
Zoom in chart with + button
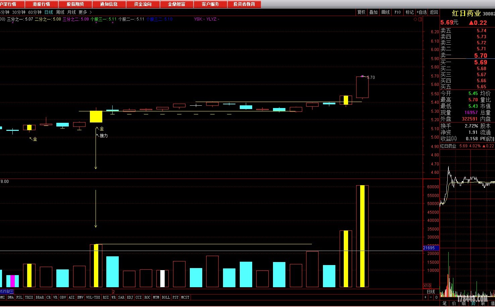tap(426, 297)
